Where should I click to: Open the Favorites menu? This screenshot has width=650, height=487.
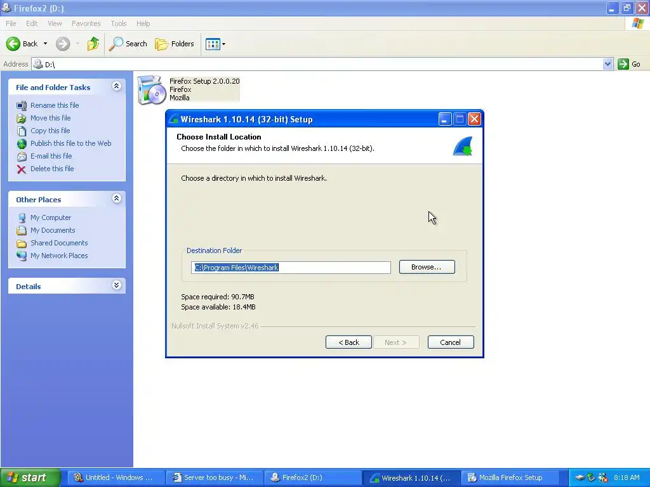pyautogui.click(x=86, y=23)
